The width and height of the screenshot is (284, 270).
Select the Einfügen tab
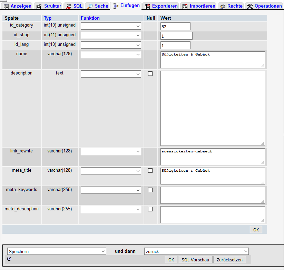[x=126, y=6]
